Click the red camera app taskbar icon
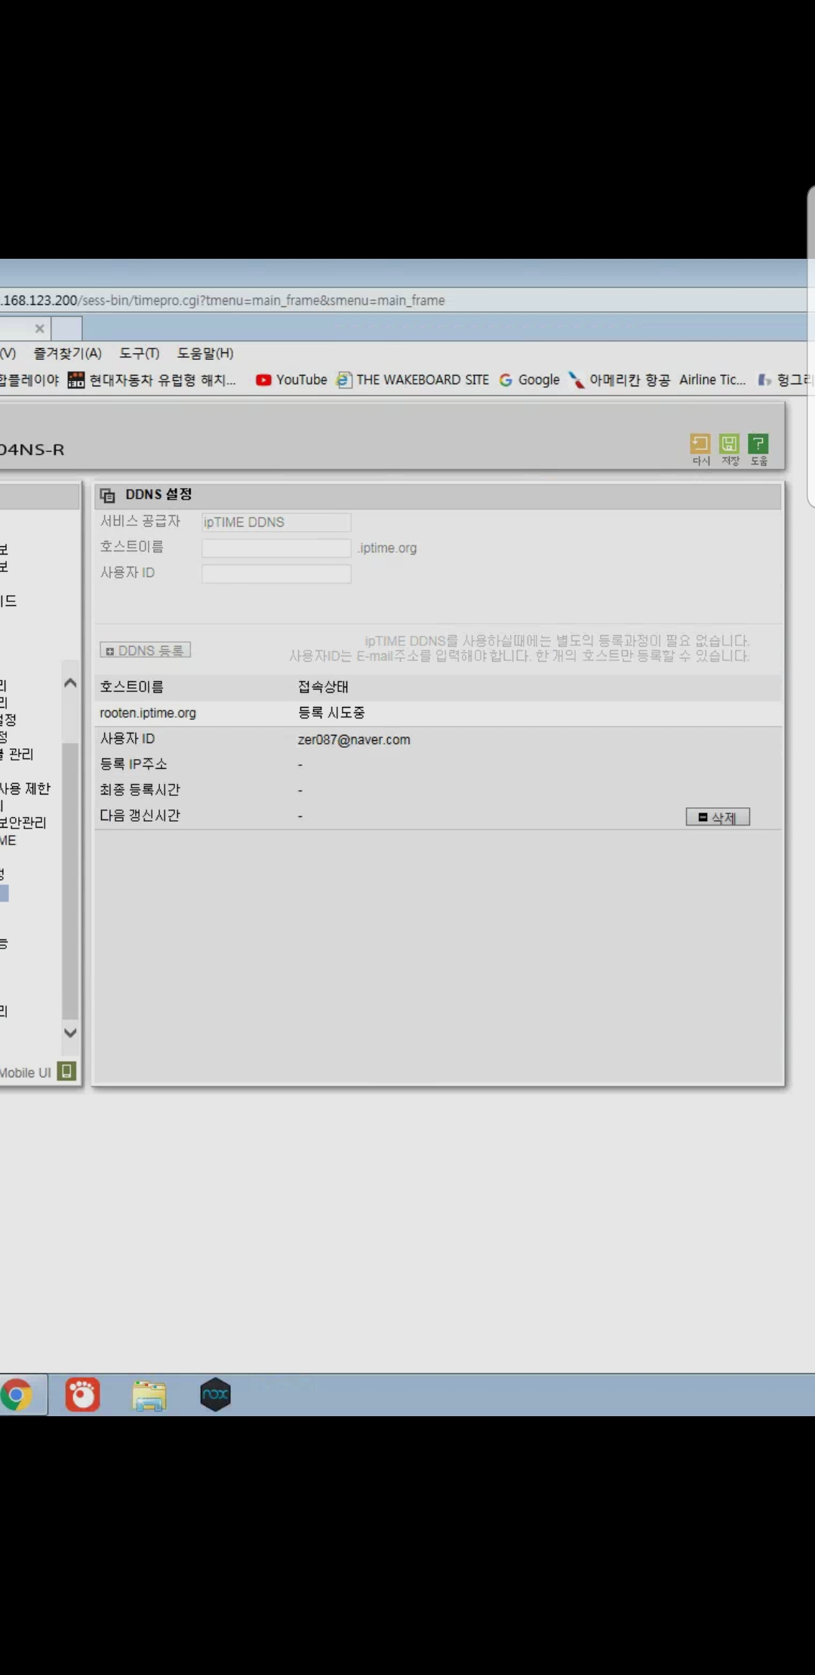 (x=83, y=1394)
